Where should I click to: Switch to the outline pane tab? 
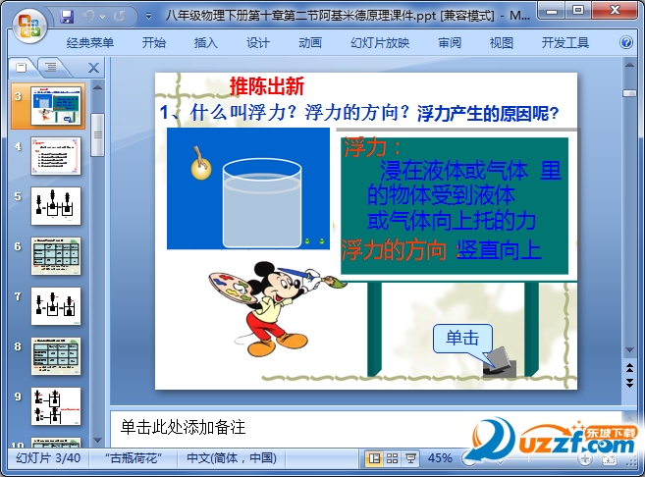coord(51,67)
